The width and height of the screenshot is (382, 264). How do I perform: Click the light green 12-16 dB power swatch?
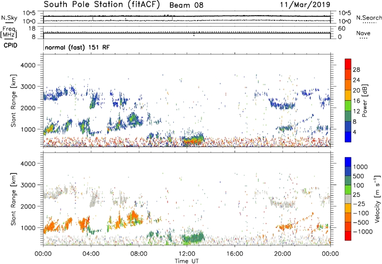[x=348, y=105]
